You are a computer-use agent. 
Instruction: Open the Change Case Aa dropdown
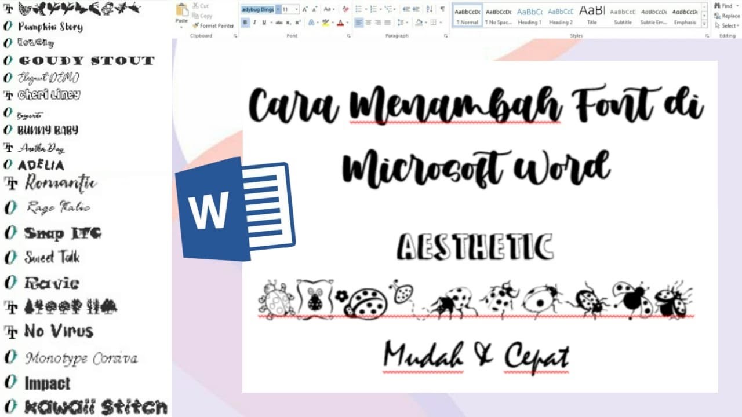click(x=329, y=9)
